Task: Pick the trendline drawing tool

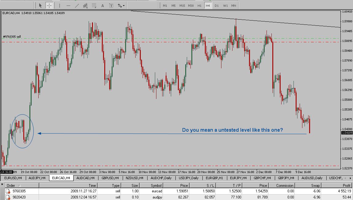Action: point(77,6)
